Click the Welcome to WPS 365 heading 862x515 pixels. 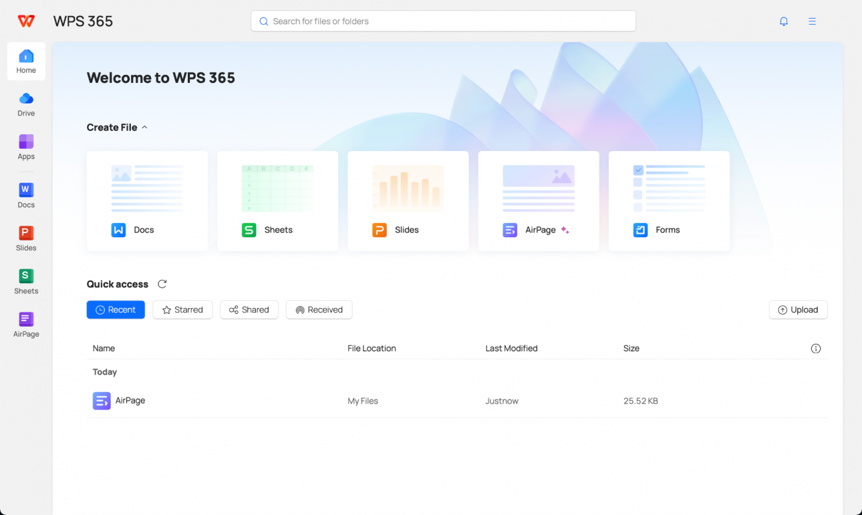point(161,77)
